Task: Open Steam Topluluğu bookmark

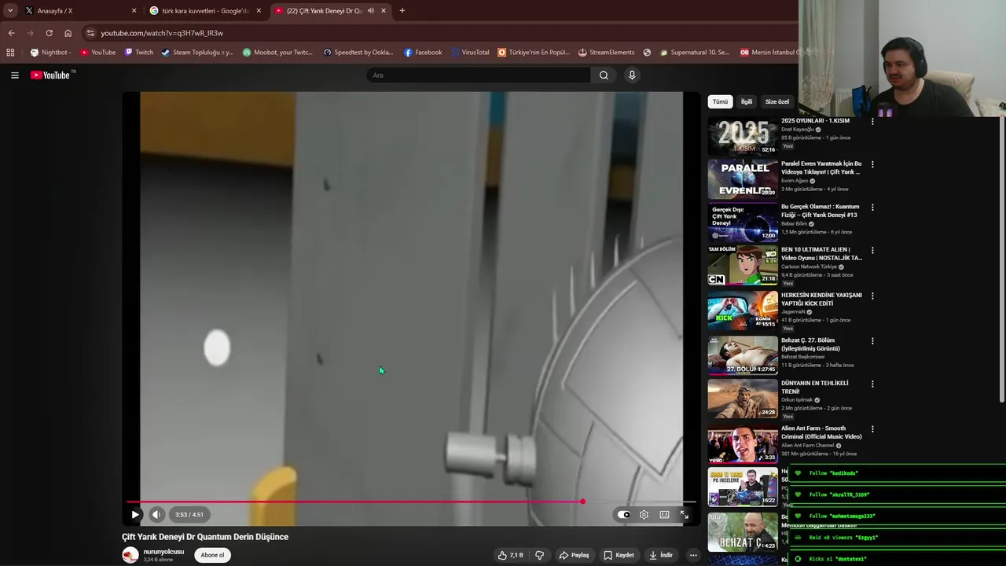Action: [197, 53]
